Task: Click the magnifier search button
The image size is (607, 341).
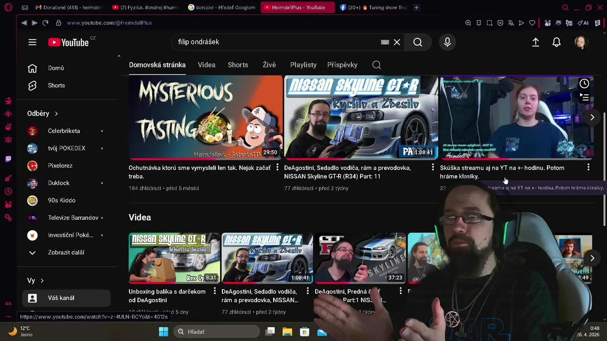Action: click(417, 42)
